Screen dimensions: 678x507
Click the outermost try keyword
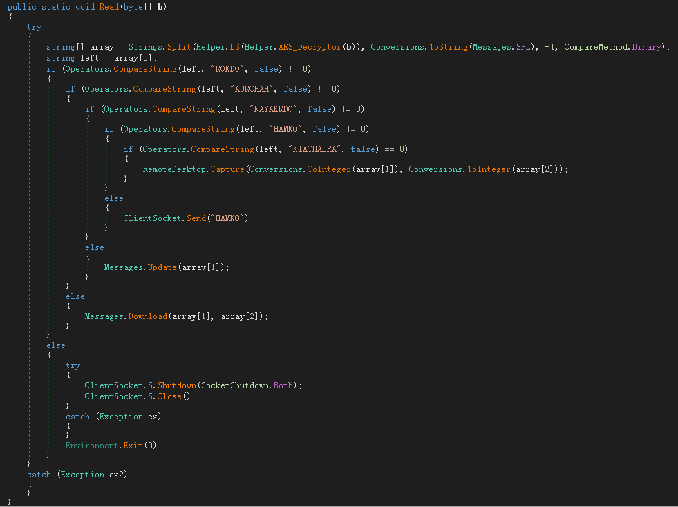(34, 27)
